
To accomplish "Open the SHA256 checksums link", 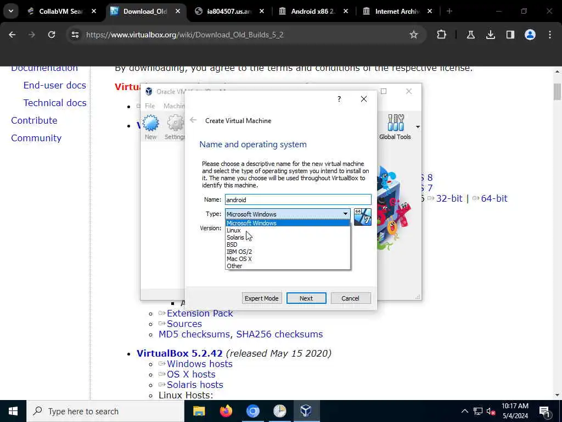I will point(279,334).
